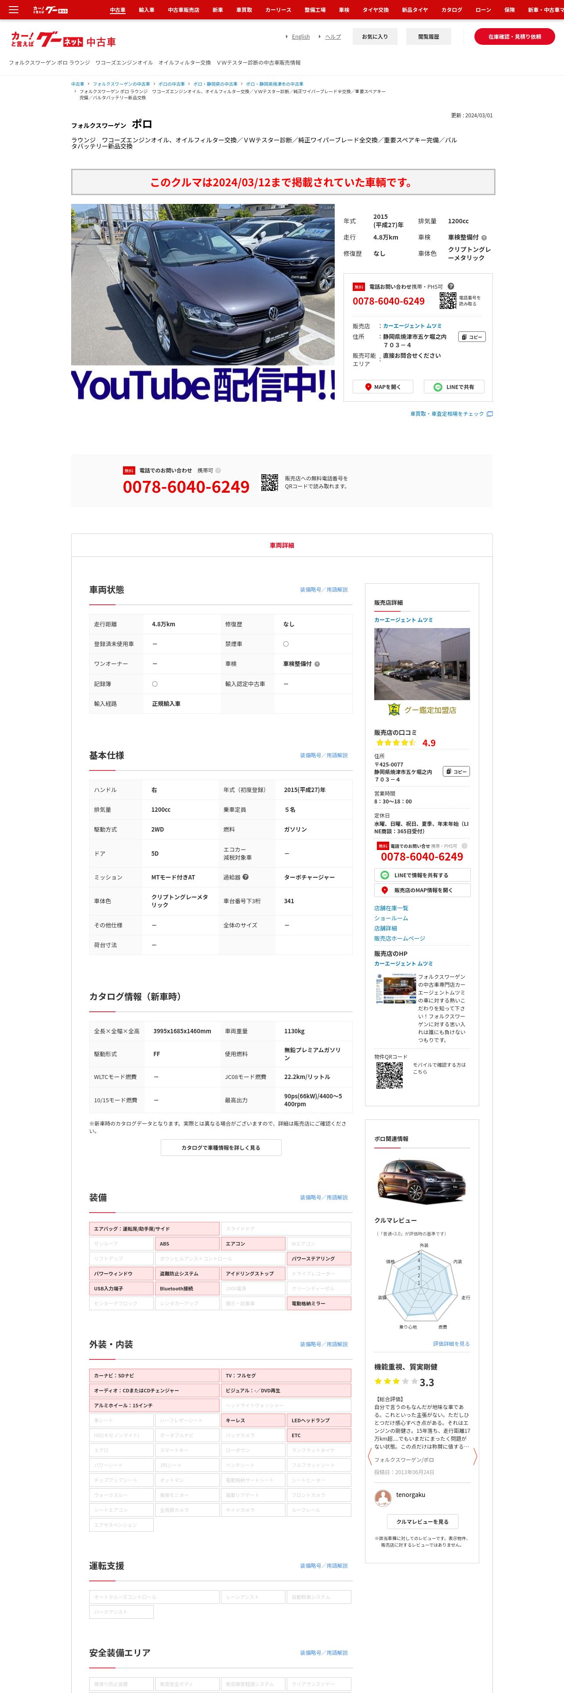Click the Bluetooth接続 equipment tag
Screen dimensions: 564x1693
(187, 1289)
